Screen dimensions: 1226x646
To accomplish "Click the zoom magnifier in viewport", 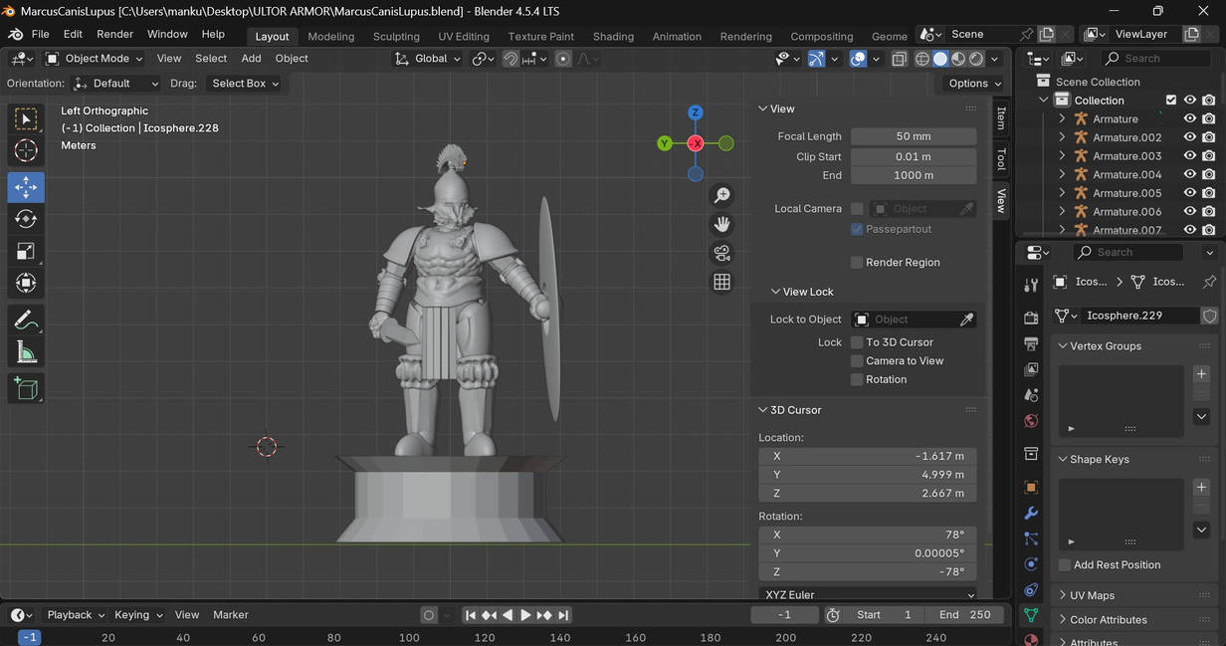I will click(x=722, y=196).
